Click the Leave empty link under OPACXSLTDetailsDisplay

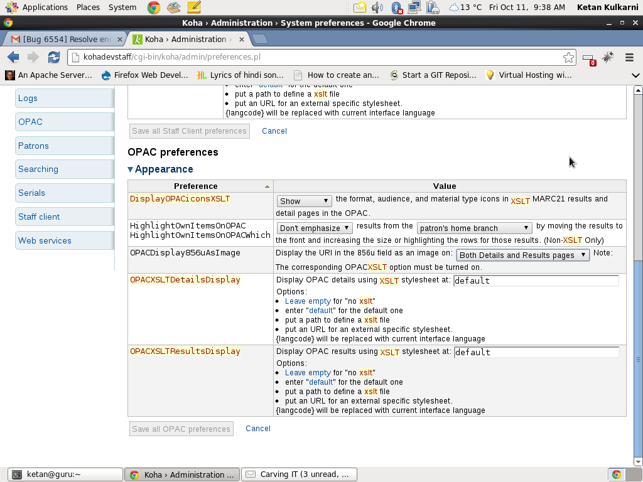[x=308, y=301]
